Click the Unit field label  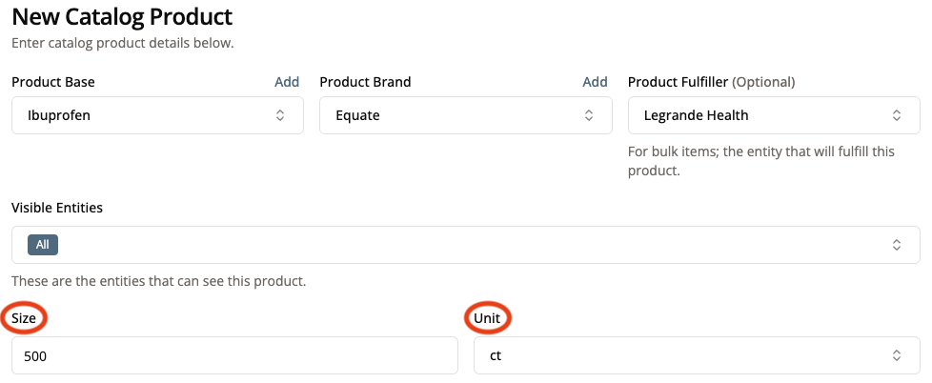coord(487,318)
